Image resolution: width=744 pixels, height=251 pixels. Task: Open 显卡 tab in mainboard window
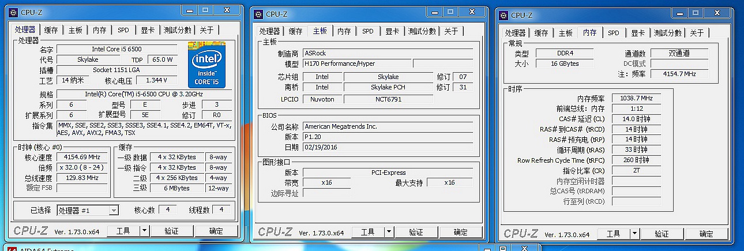click(x=392, y=31)
